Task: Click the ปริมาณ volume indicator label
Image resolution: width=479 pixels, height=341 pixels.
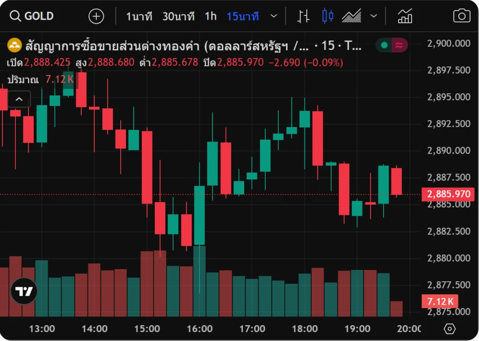Action: [x=22, y=79]
